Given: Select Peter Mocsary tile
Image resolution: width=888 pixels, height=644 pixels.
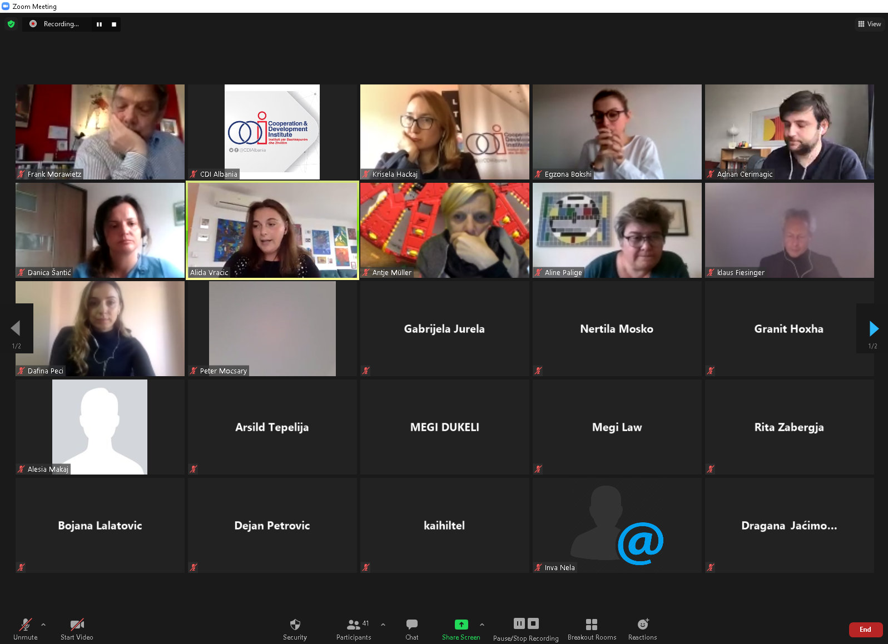Looking at the screenshot, I should tap(272, 328).
